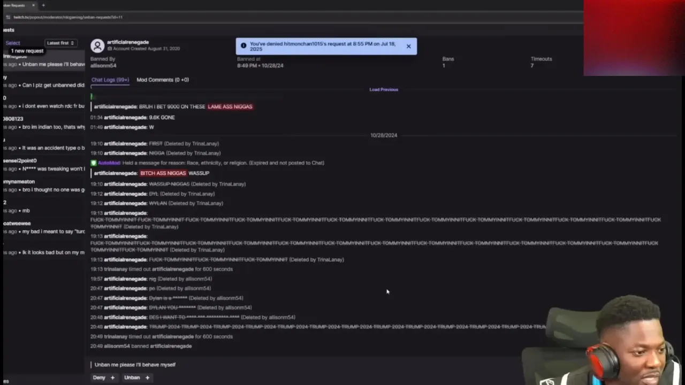Click the plus icon next to Unban
This screenshot has height=385, width=685.
(x=147, y=378)
